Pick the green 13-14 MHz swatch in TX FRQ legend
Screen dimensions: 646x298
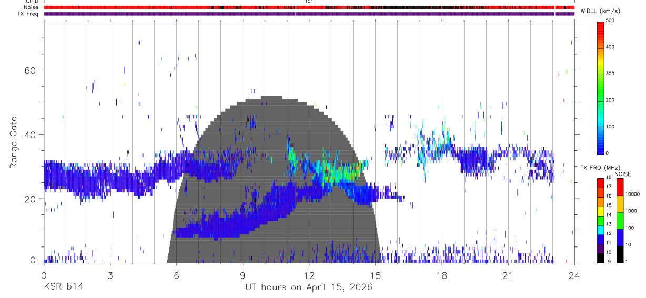tap(601, 220)
